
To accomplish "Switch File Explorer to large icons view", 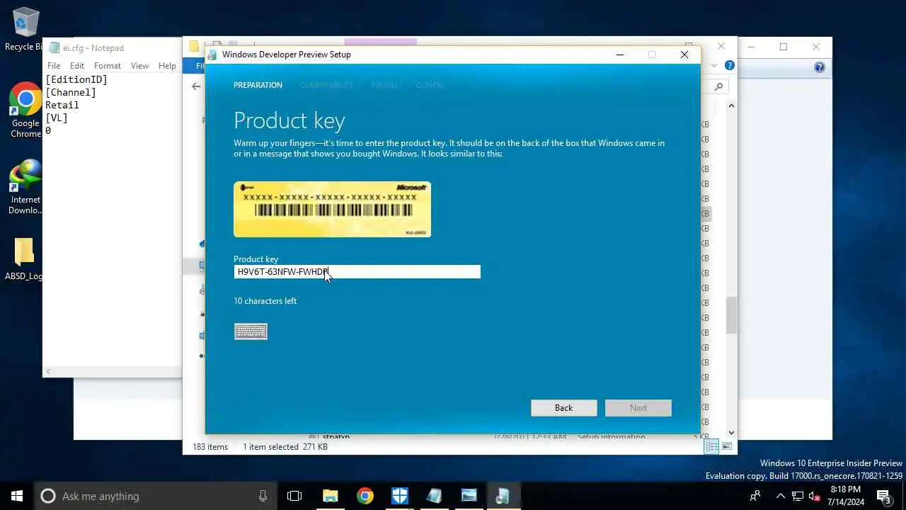I will click(727, 446).
